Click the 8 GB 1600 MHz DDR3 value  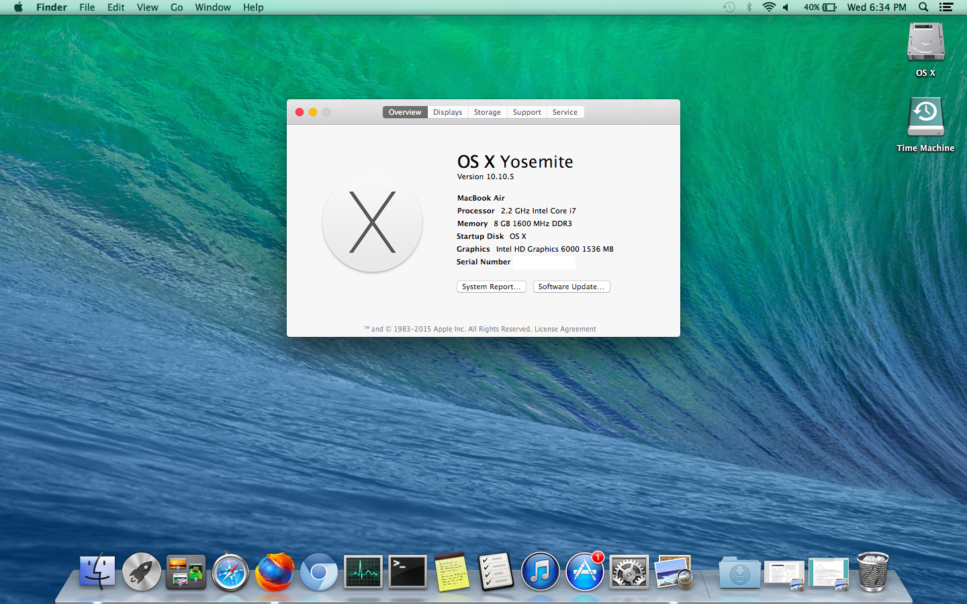point(533,223)
